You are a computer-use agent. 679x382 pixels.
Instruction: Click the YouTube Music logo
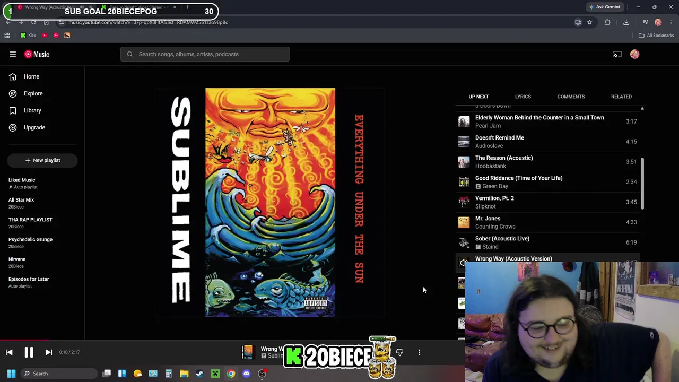pyautogui.click(x=37, y=54)
